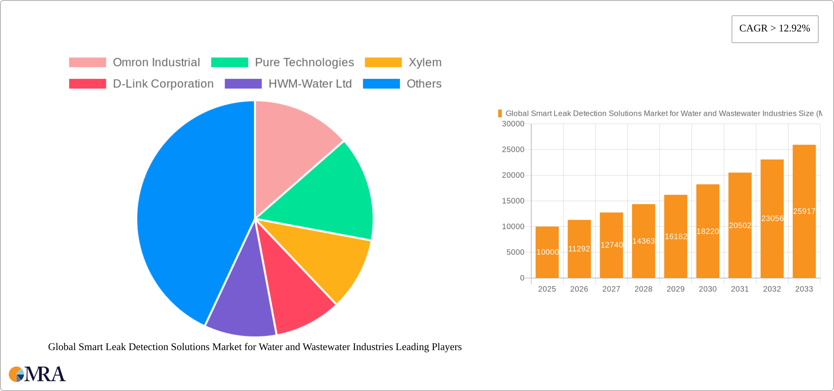
Task: Click the 2029 x-axis label
Action: point(675,289)
